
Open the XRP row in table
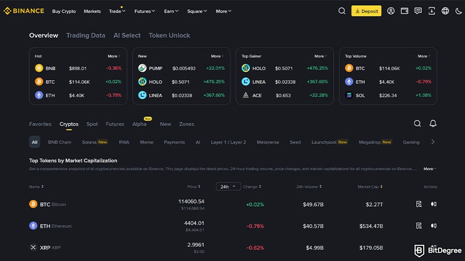point(233,248)
